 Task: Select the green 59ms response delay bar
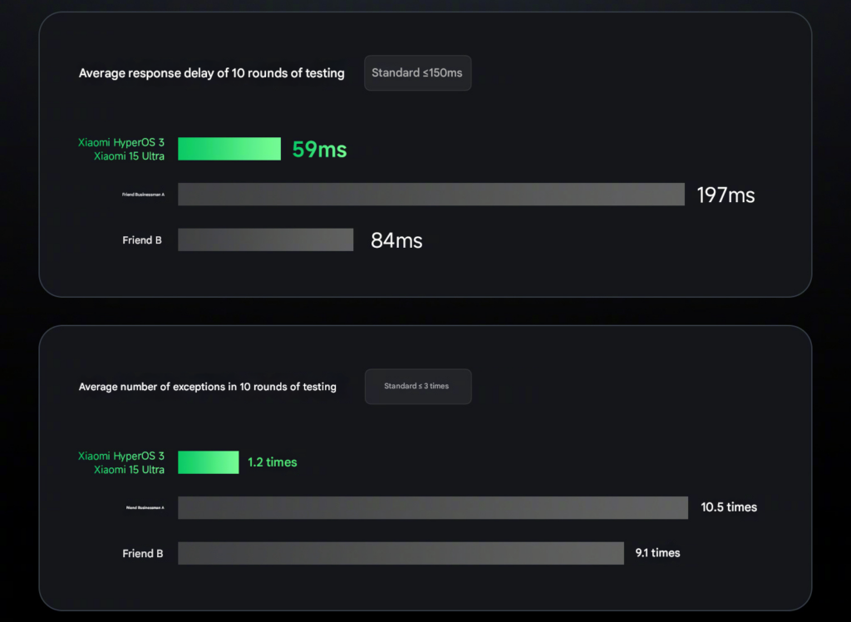[x=229, y=149]
